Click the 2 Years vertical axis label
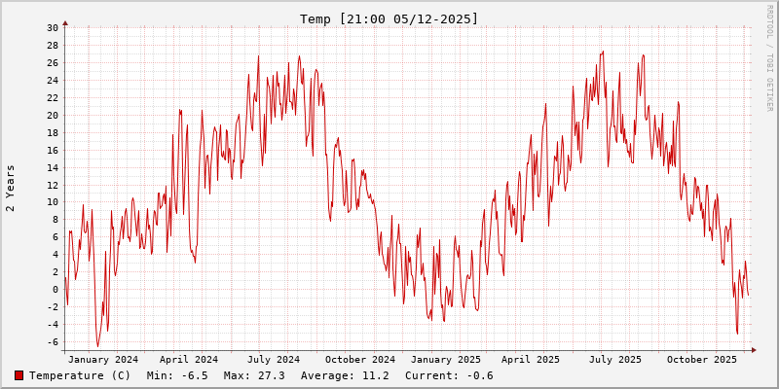Screen dimensions: 779x389 [11, 188]
